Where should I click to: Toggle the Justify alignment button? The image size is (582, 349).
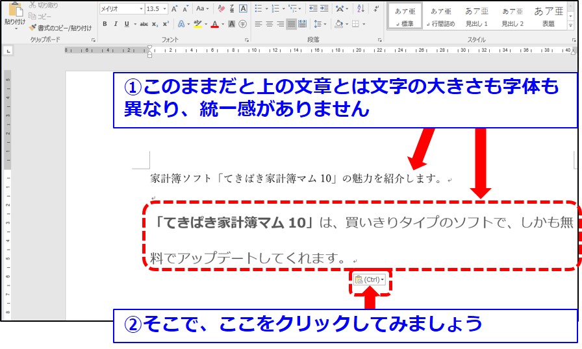click(292, 24)
